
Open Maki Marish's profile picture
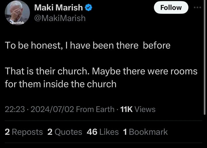tap(17, 13)
